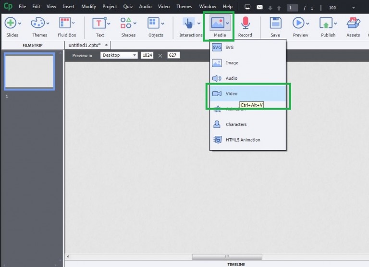Expand the Fluid Box dropdown arrow
The image size is (369, 267).
(x=73, y=23)
